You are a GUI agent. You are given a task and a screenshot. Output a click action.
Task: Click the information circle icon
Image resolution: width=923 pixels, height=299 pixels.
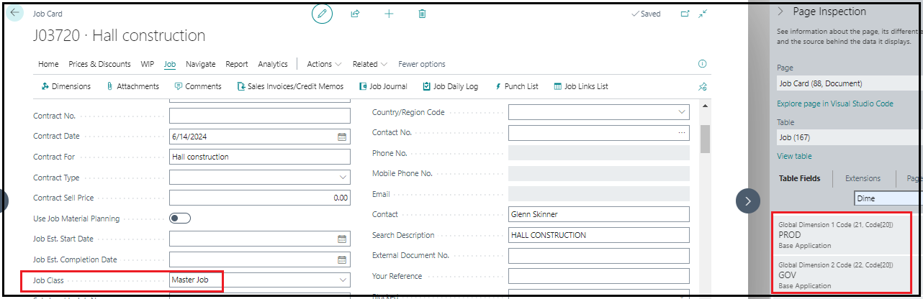pyautogui.click(x=703, y=64)
